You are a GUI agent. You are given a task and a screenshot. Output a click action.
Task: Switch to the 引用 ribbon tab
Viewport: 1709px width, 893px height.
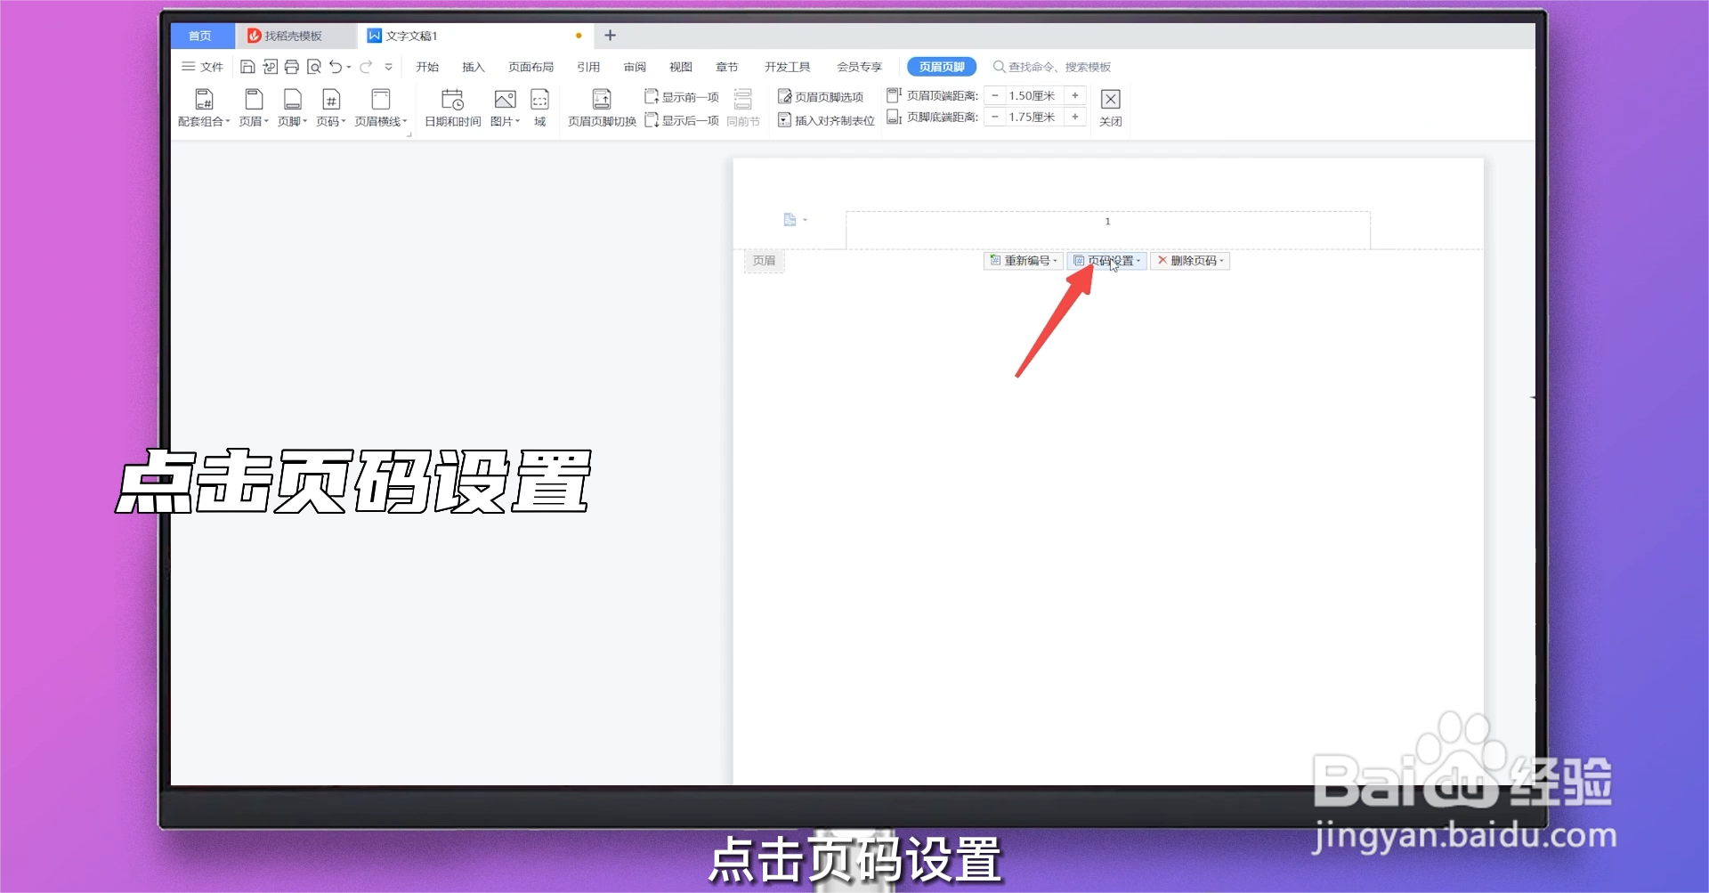coord(587,67)
